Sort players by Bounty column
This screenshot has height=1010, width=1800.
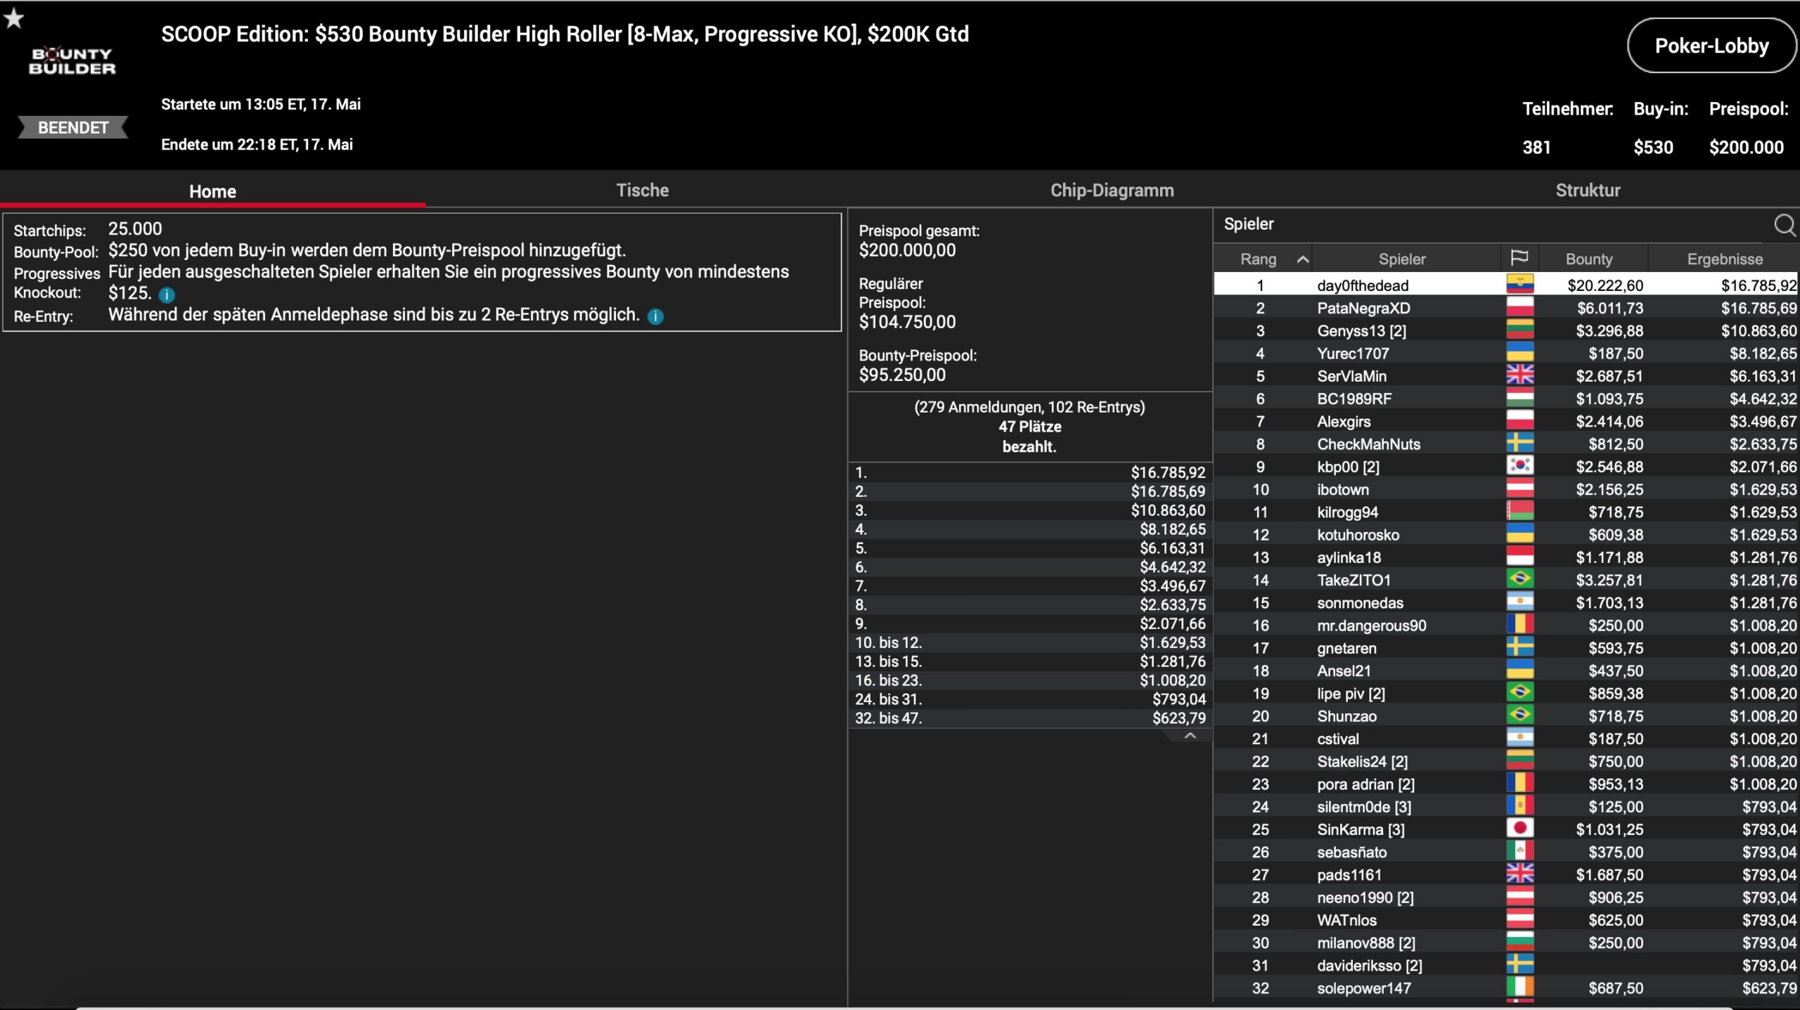(1588, 259)
